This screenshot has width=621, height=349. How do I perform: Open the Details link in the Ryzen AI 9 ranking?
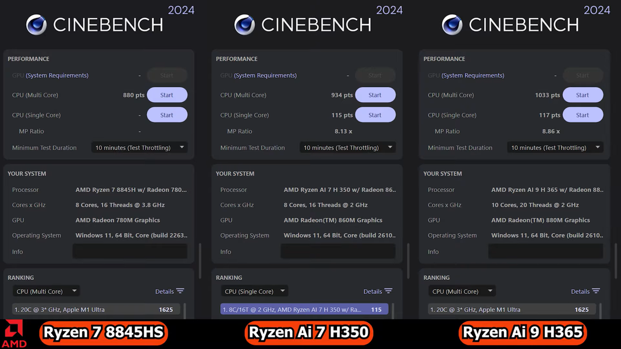point(580,291)
